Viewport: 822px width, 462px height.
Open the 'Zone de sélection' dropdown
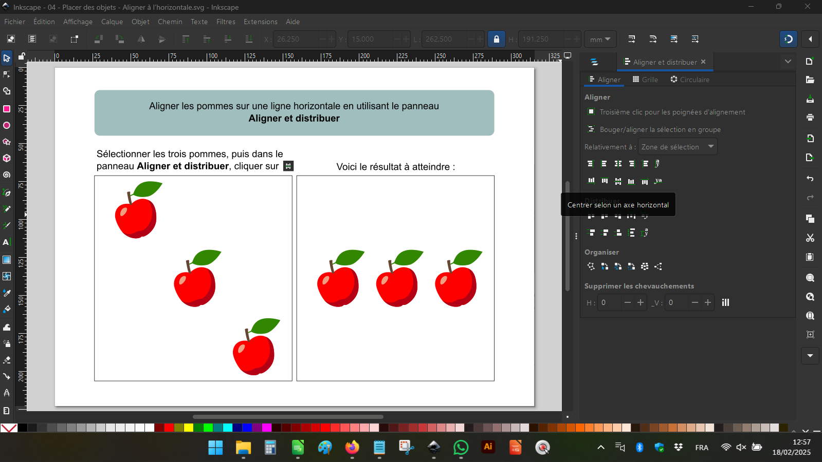click(x=678, y=147)
